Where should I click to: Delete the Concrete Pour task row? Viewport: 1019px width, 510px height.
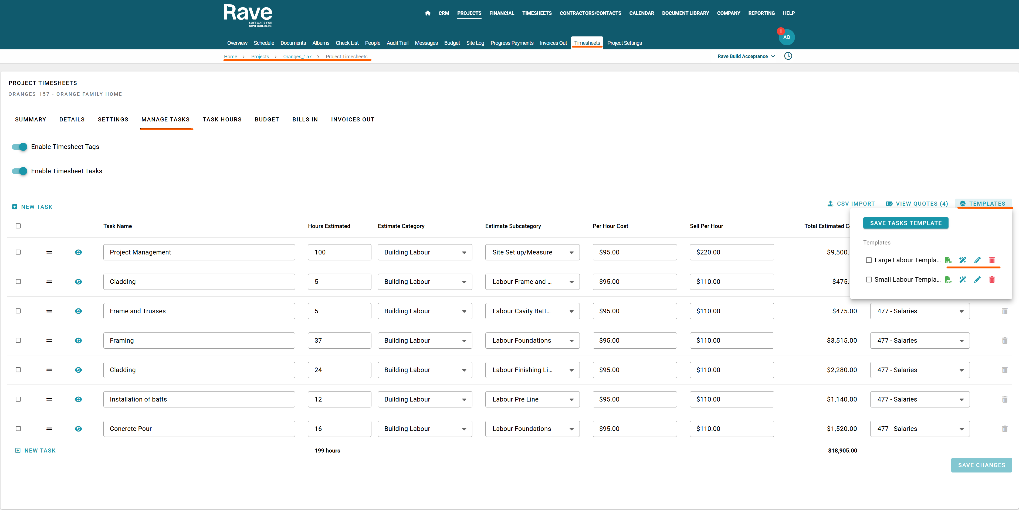[x=1004, y=429]
